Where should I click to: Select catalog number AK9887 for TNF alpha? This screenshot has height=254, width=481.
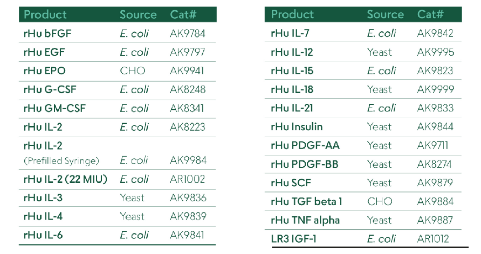pyautogui.click(x=435, y=220)
